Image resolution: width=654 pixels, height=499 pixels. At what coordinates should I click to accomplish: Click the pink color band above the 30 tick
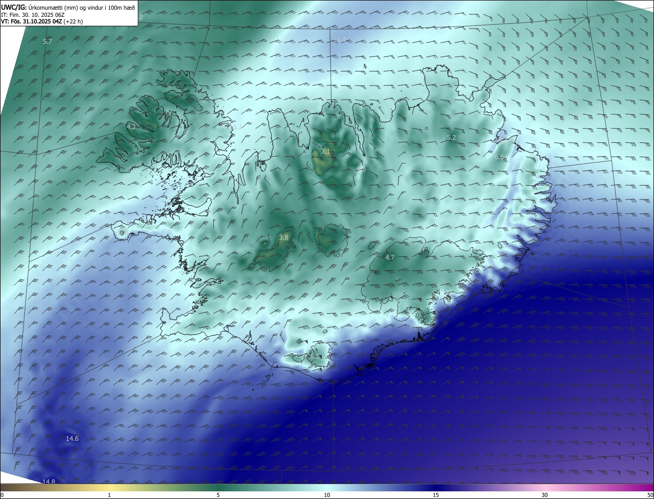pos(545,487)
